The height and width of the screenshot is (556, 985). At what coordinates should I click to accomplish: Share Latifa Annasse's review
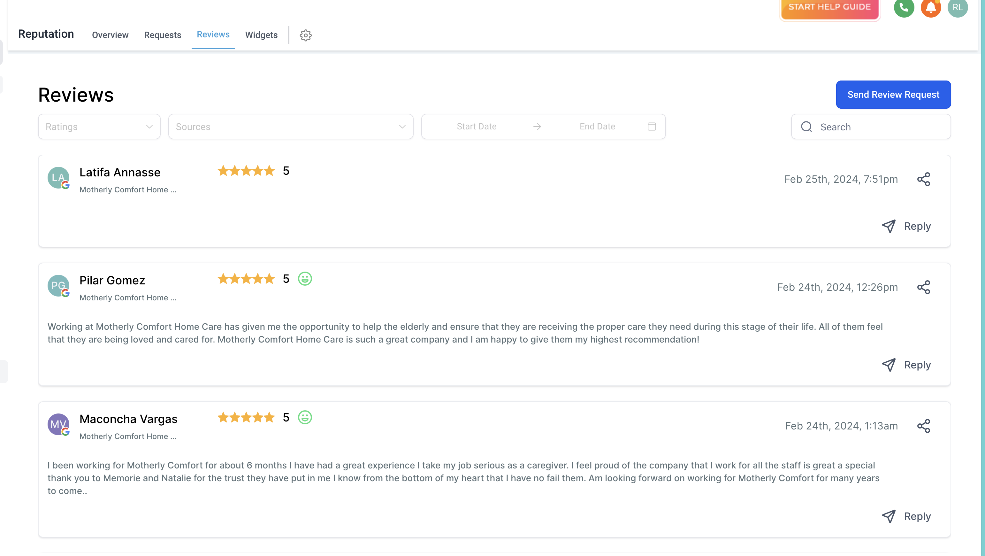pos(923,179)
